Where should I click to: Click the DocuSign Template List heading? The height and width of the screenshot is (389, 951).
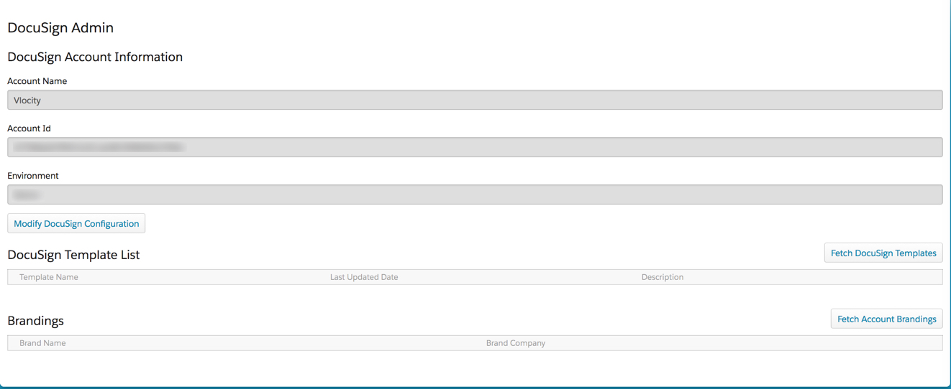[73, 255]
